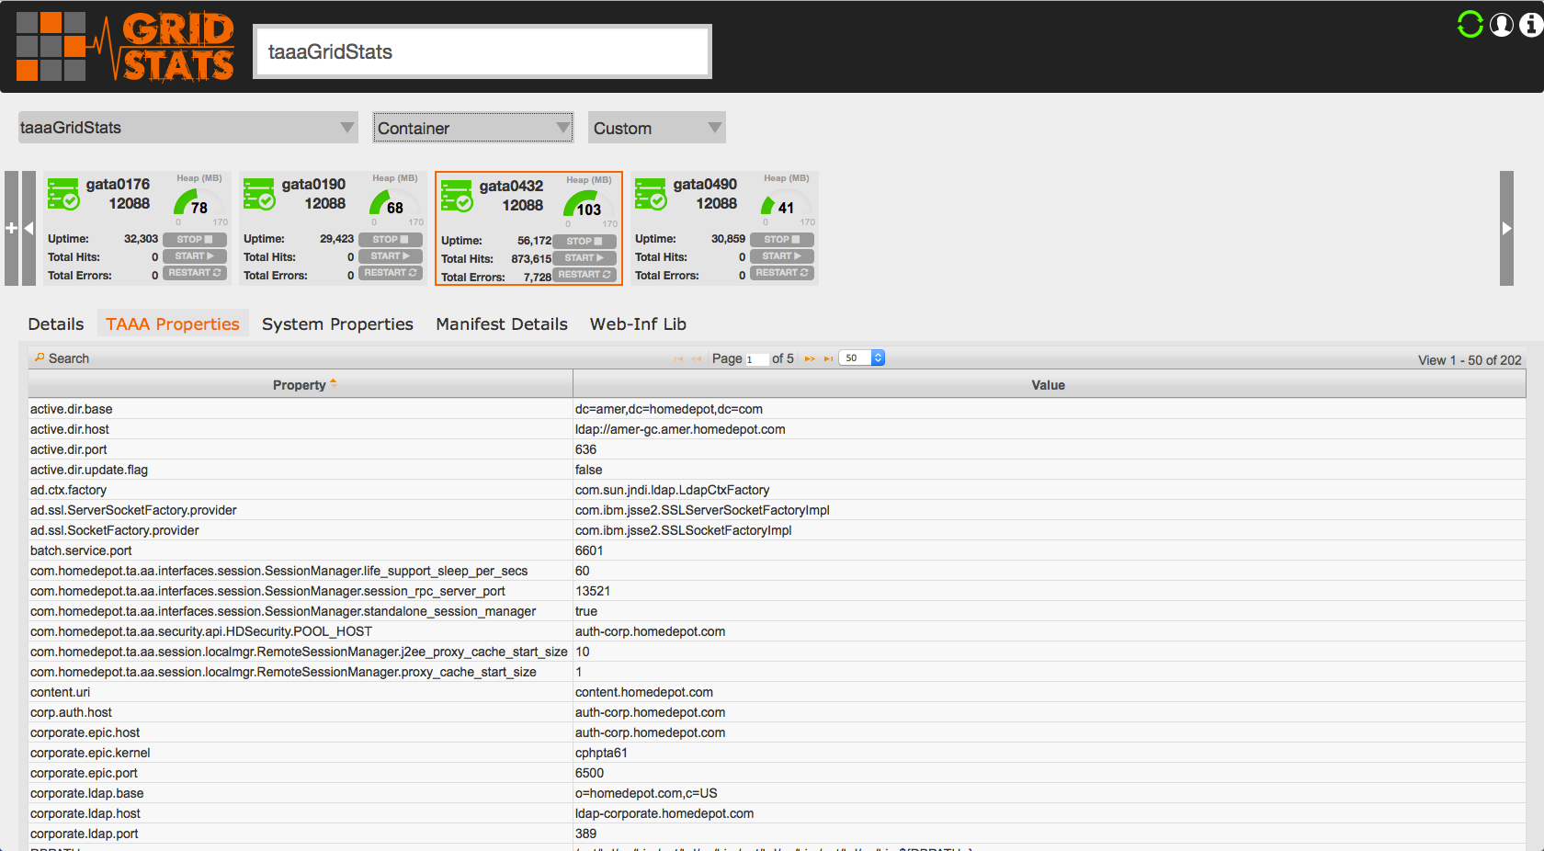Go to last page of properties

(x=828, y=359)
